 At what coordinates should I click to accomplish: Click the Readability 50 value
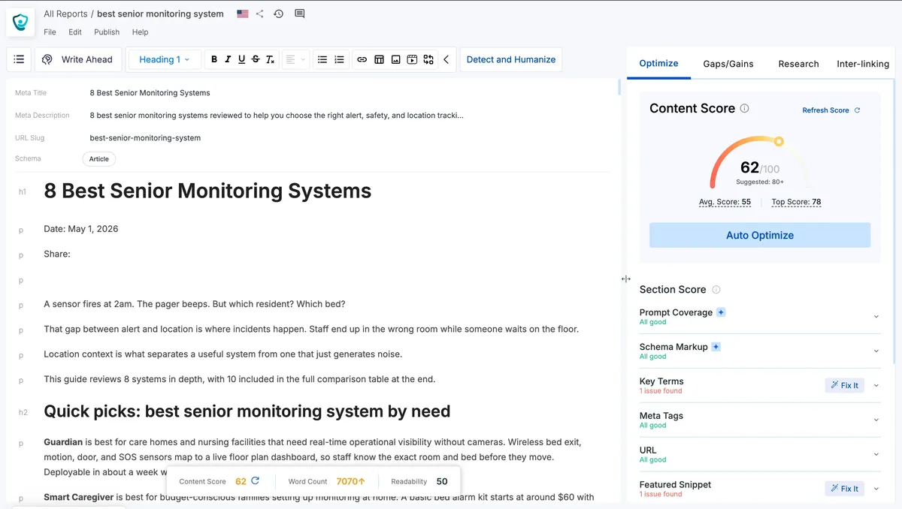pos(442,481)
